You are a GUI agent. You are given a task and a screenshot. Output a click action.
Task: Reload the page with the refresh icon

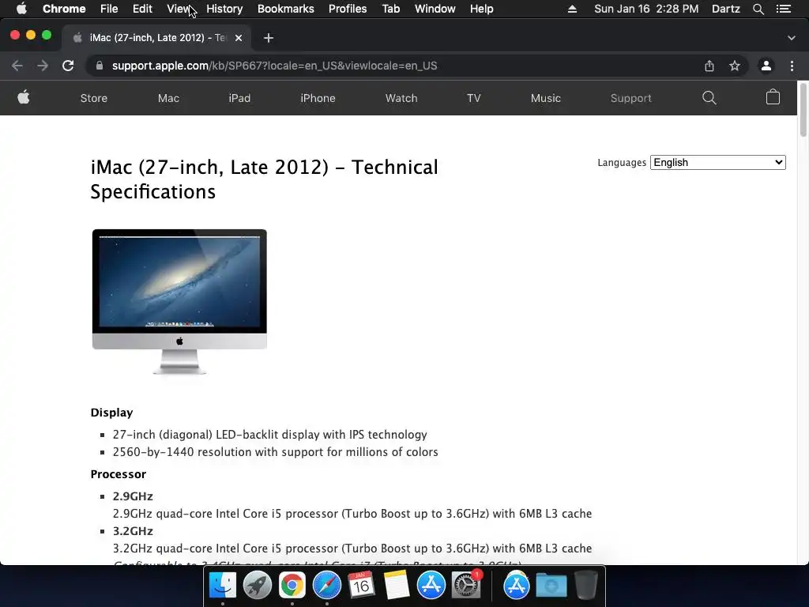pos(68,66)
